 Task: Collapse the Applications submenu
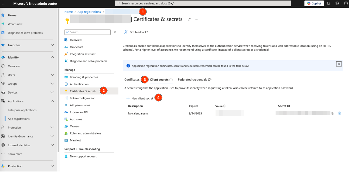52,101
